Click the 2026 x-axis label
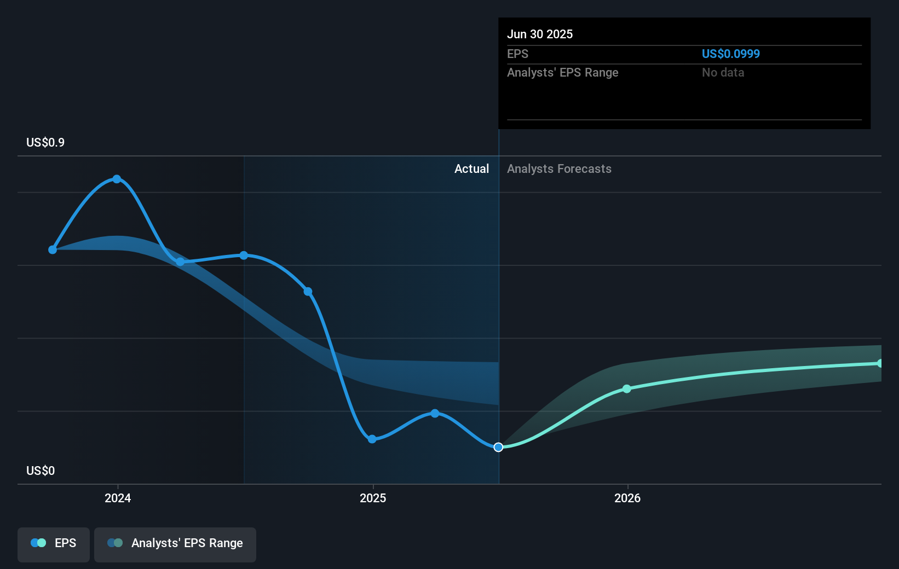899x569 pixels. tap(627, 498)
